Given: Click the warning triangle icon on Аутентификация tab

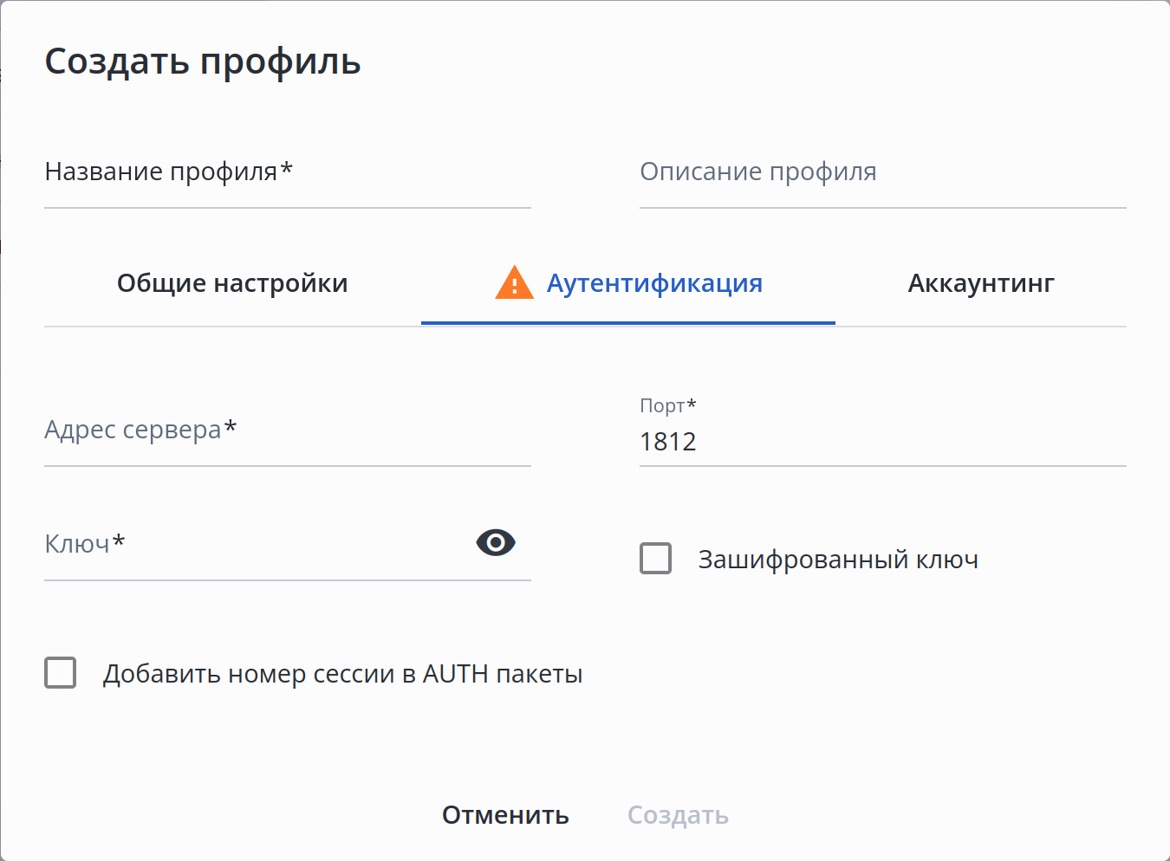Looking at the screenshot, I should click(x=514, y=283).
